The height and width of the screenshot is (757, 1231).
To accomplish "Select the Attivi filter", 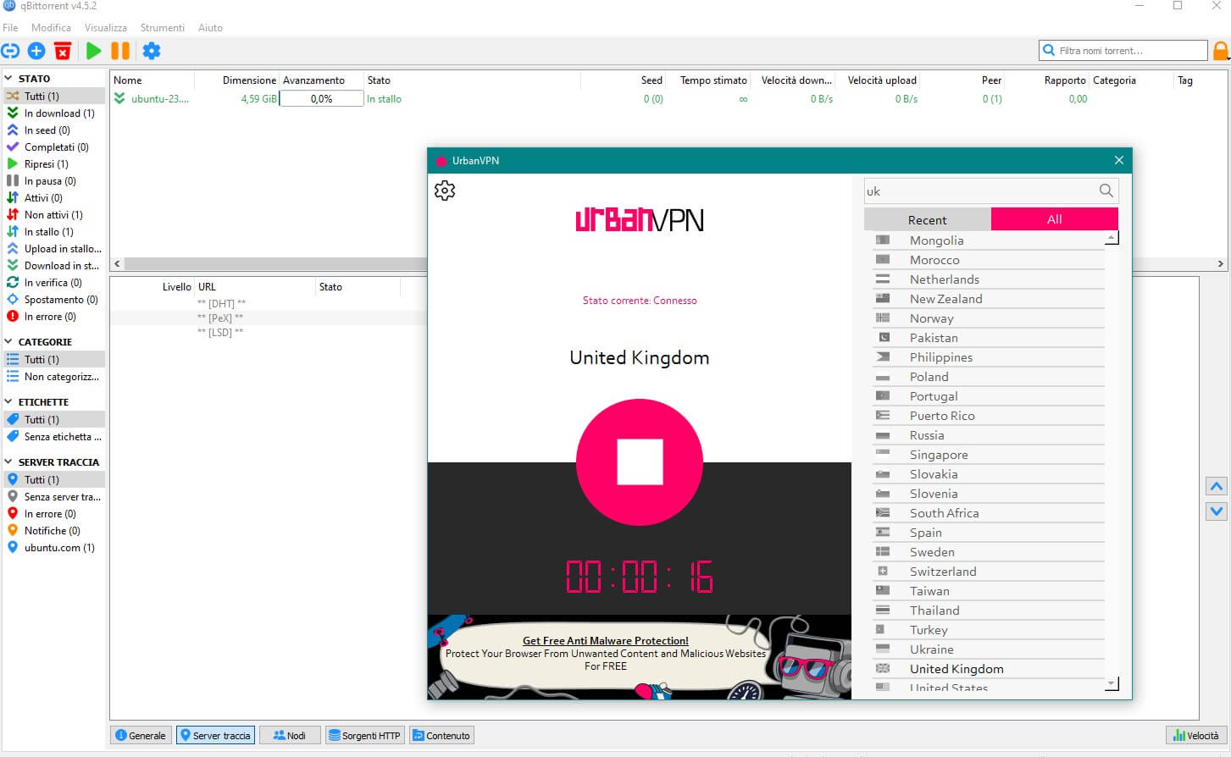I will pyautogui.click(x=54, y=198).
